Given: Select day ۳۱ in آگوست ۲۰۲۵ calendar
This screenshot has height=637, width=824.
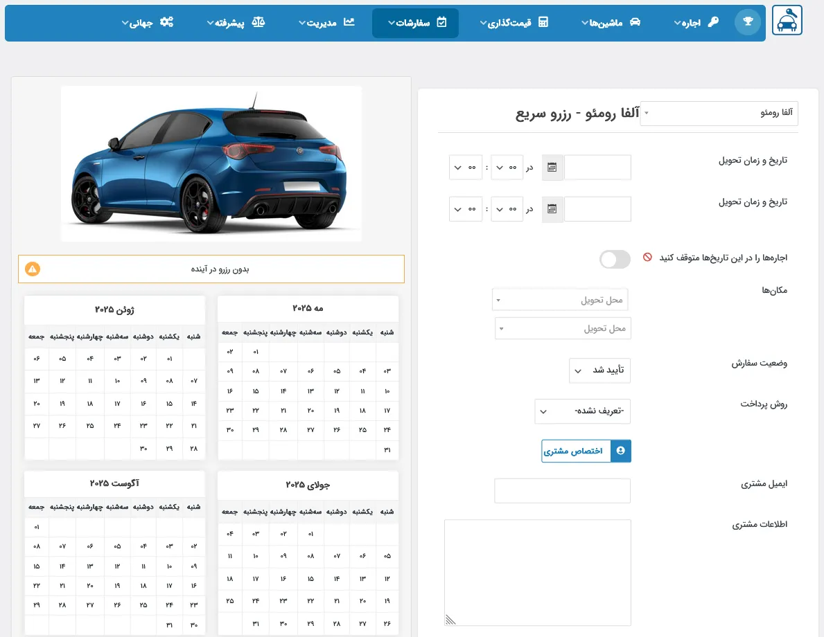Looking at the screenshot, I should [x=169, y=625].
